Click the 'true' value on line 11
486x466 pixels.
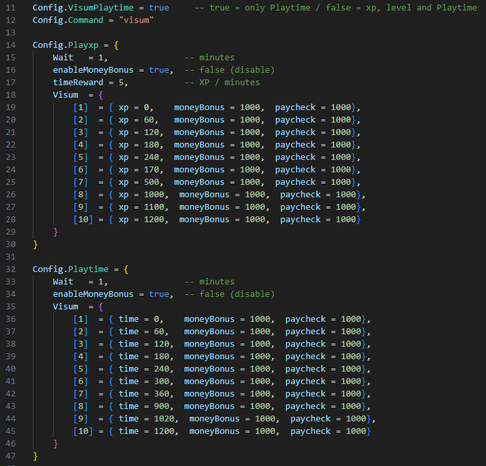point(159,8)
